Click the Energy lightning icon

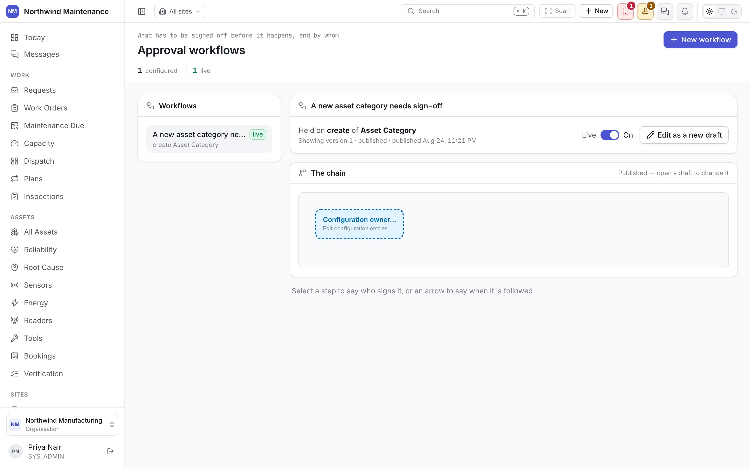[x=15, y=303]
